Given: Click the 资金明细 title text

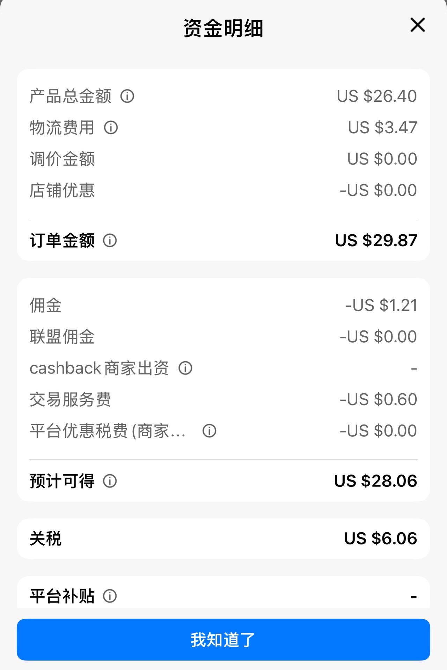Looking at the screenshot, I should pos(223,28).
